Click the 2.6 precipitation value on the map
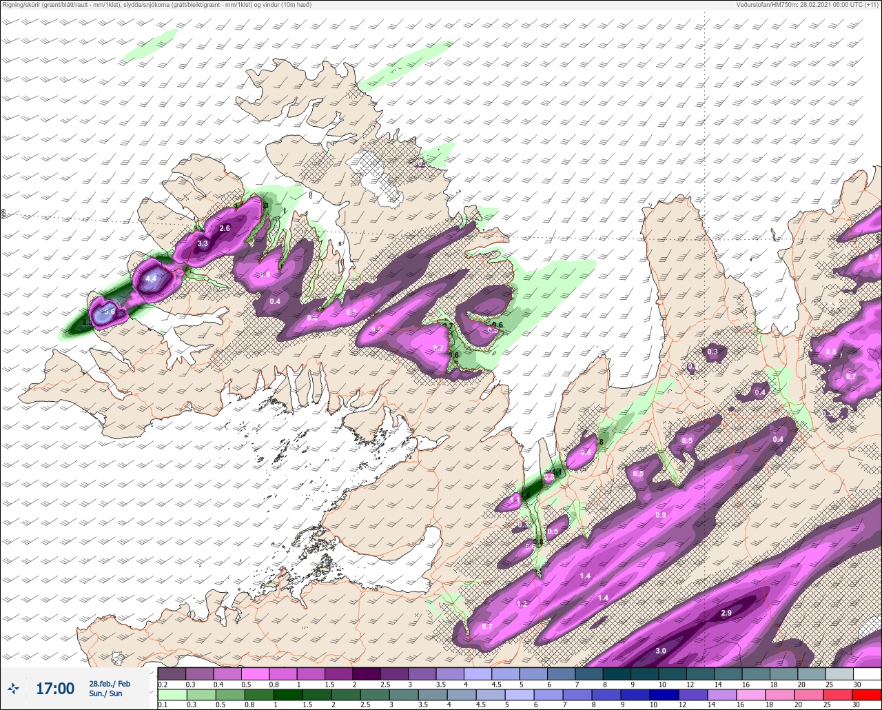Viewport: 882px width, 710px height. click(x=225, y=228)
